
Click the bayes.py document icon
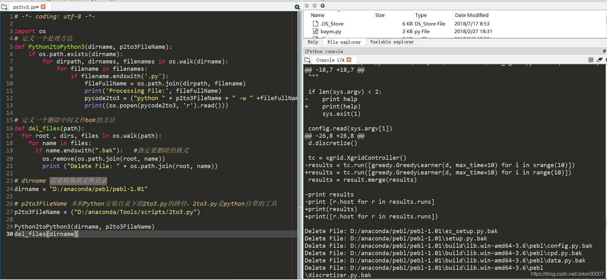point(316,31)
